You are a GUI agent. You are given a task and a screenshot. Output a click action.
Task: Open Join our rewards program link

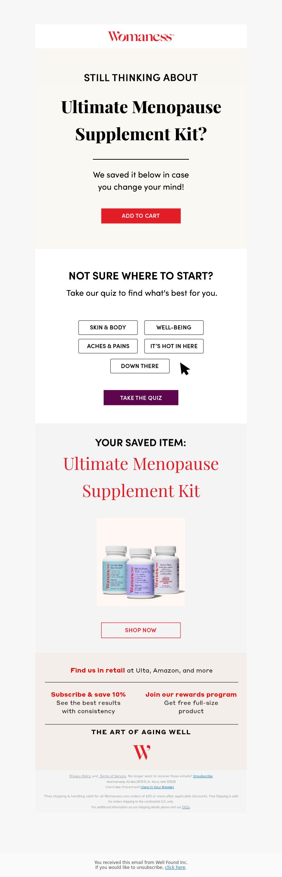pyautogui.click(x=191, y=694)
